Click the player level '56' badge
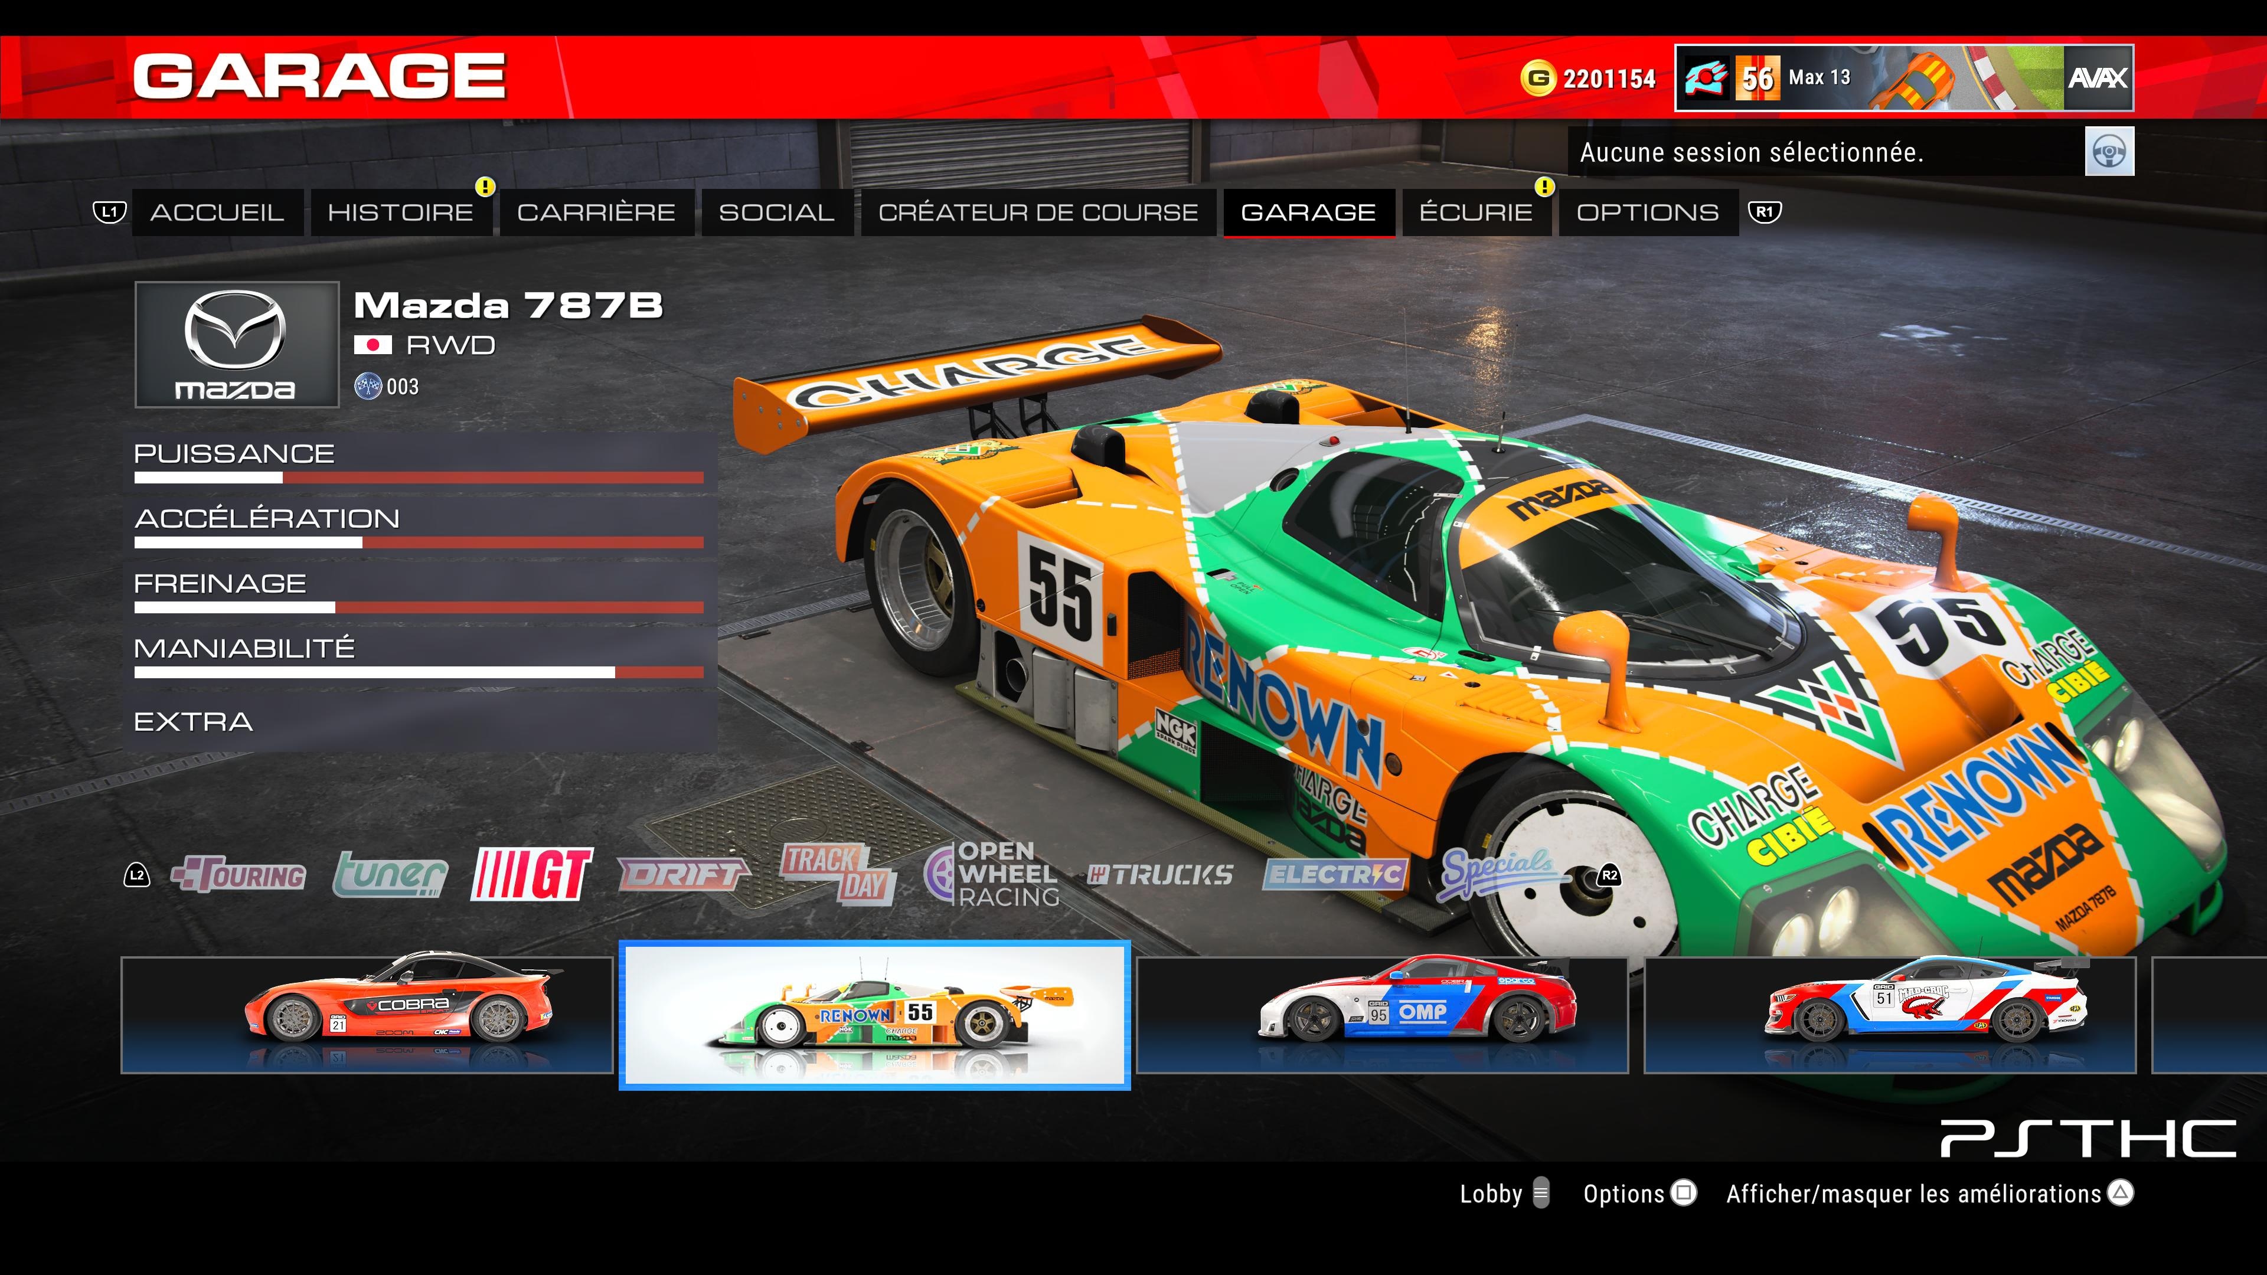The height and width of the screenshot is (1275, 2267). (x=1758, y=79)
